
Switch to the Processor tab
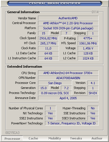click(x=12, y=138)
